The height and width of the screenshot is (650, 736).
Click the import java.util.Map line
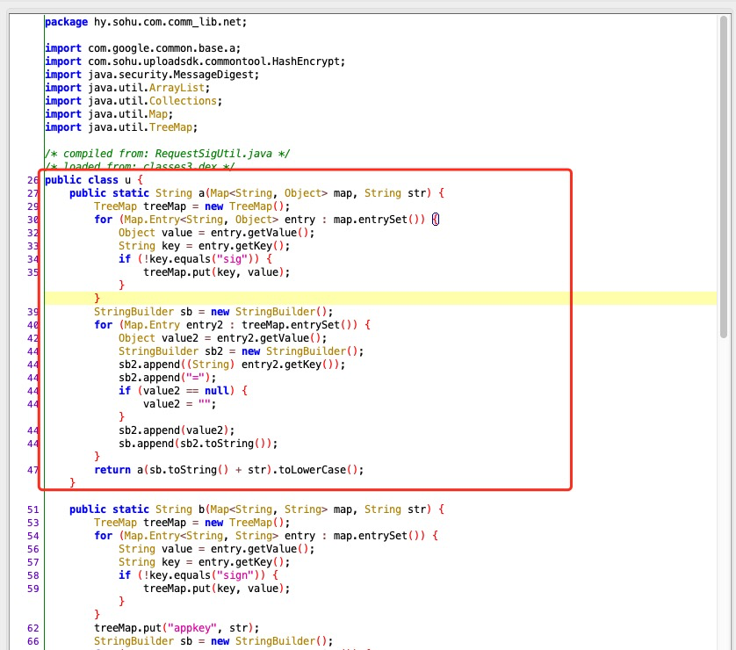point(109,114)
